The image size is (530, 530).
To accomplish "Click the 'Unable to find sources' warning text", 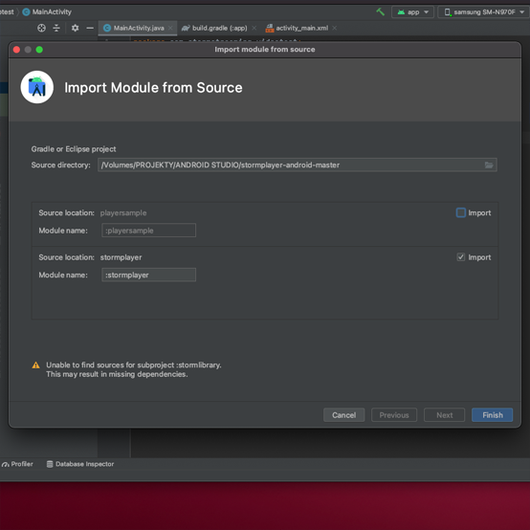I will pyautogui.click(x=134, y=369).
